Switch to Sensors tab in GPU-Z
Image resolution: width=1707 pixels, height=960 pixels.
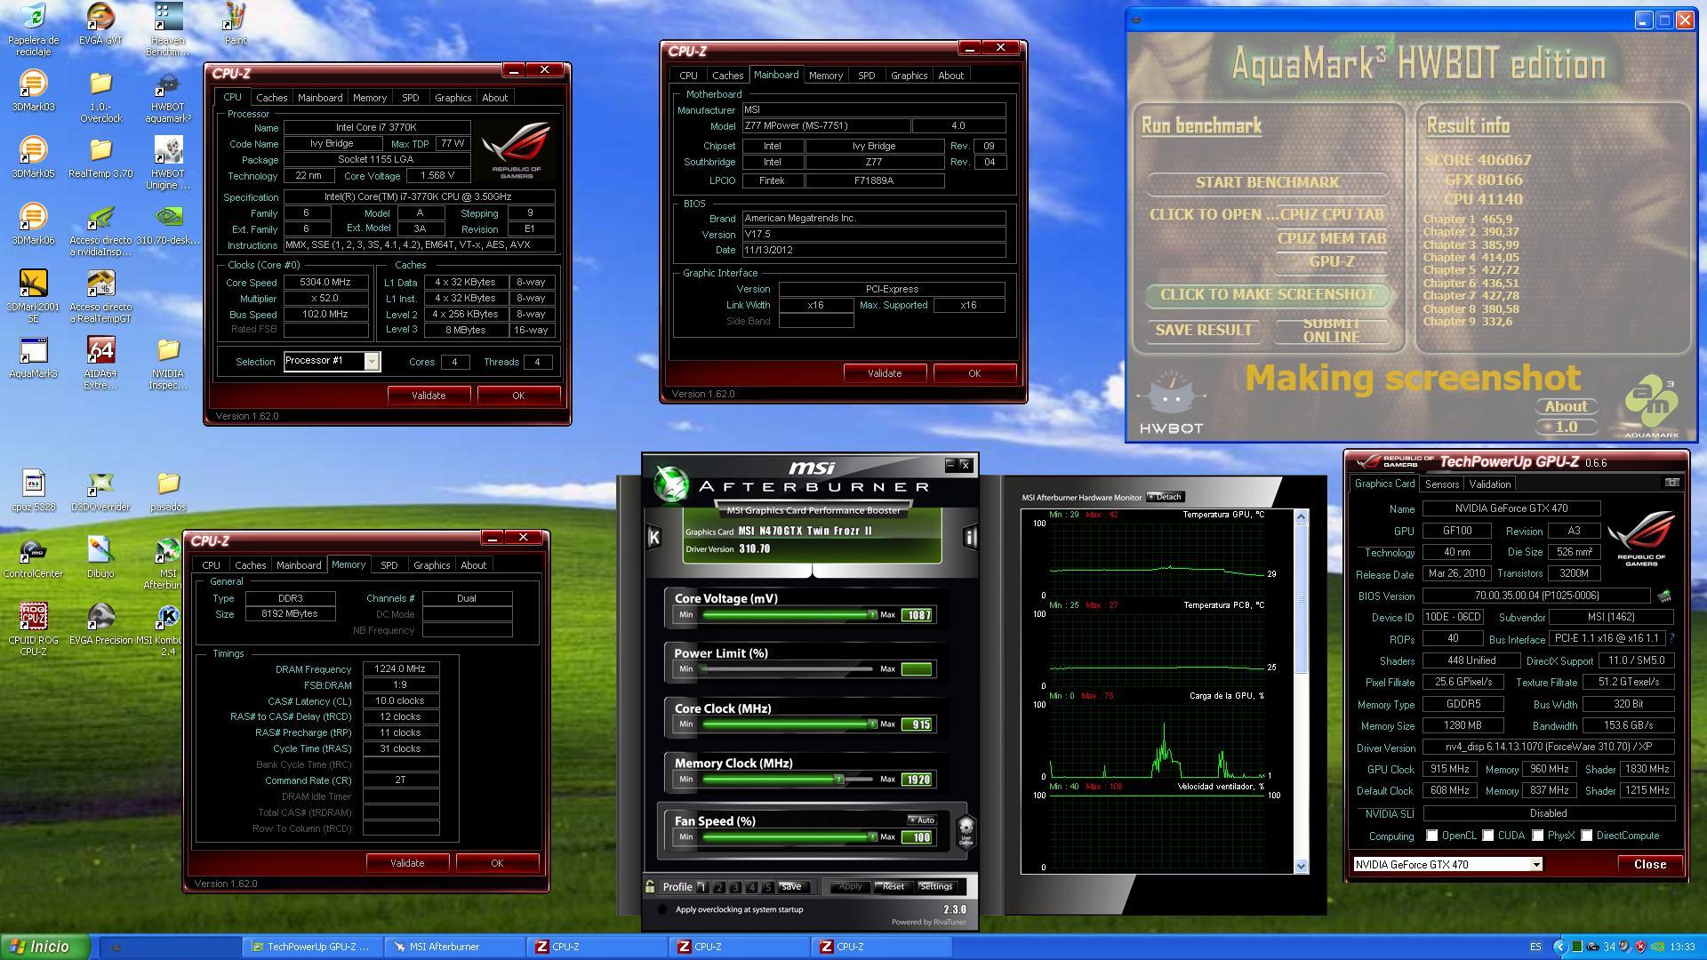pos(1441,484)
